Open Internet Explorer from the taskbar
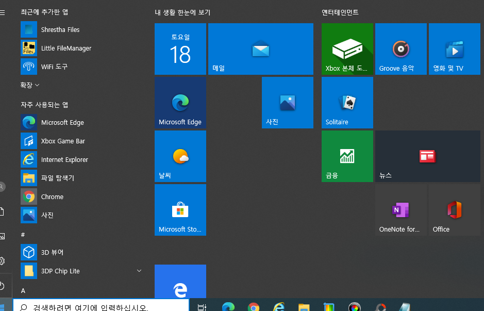This screenshot has width=484, height=311. [x=279, y=307]
